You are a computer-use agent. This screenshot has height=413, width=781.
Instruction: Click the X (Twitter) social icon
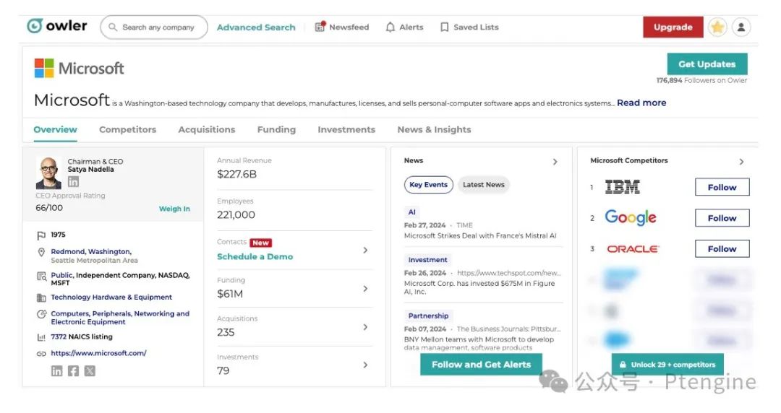(90, 370)
